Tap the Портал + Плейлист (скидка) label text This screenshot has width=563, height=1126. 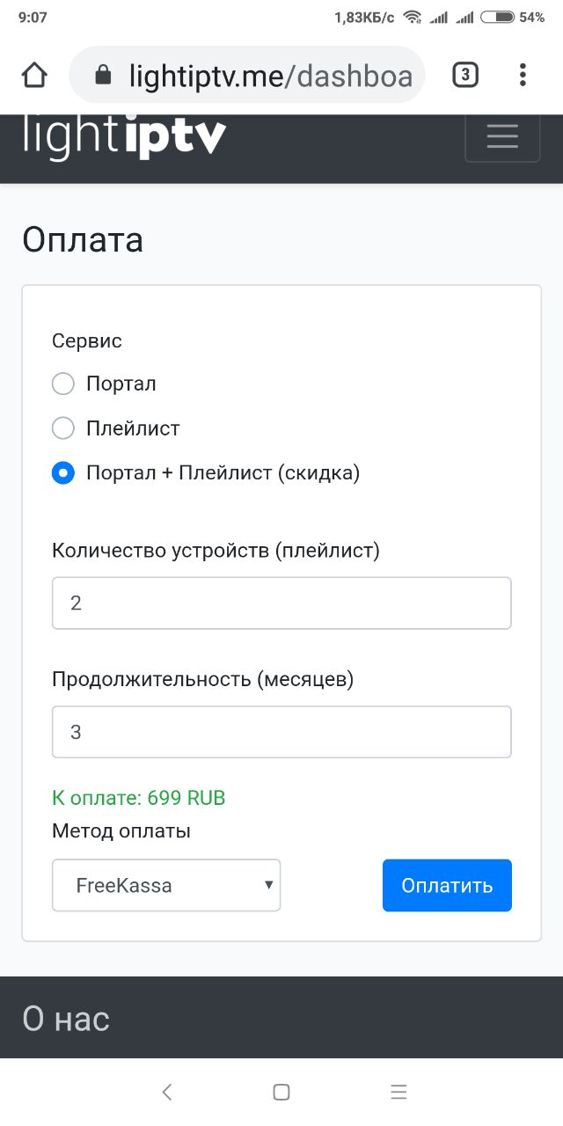[x=223, y=473]
